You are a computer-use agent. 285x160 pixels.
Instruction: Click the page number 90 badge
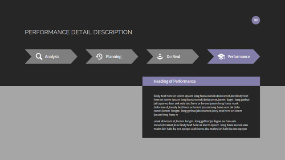[x=256, y=20]
